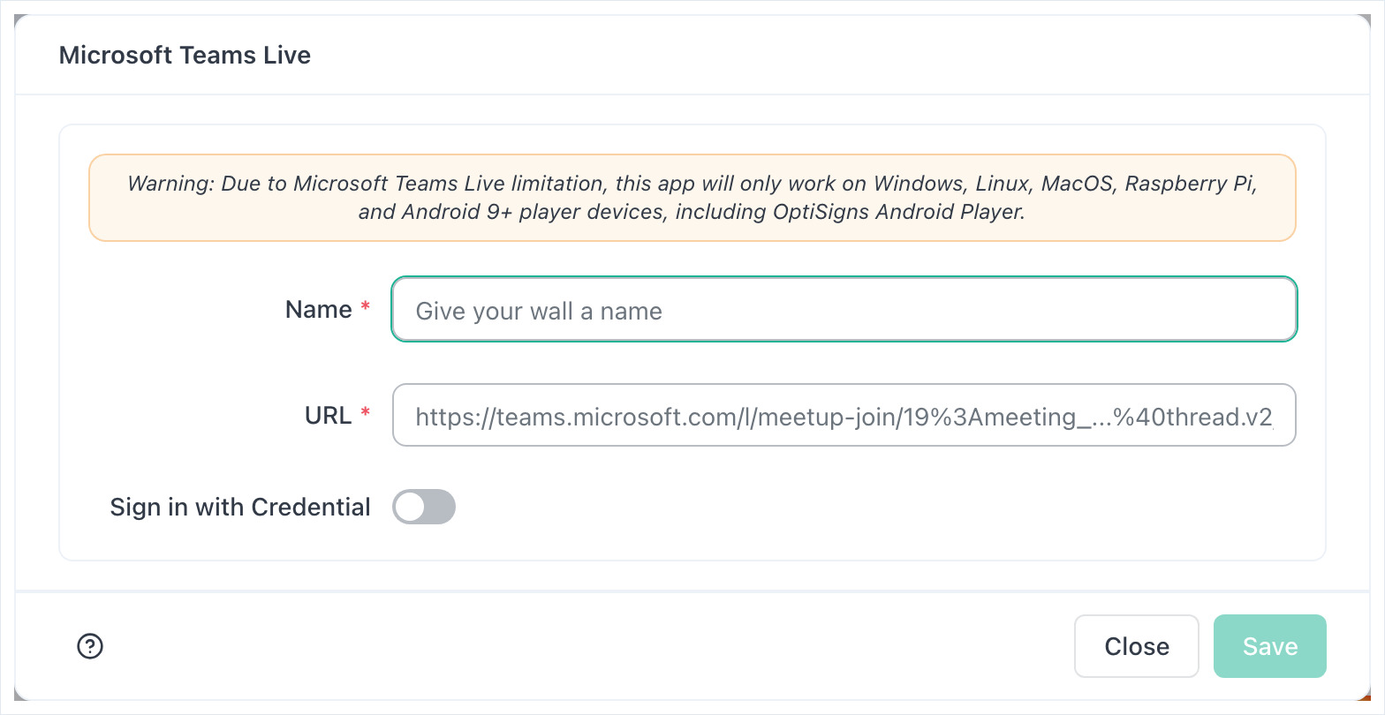1385x715 pixels.
Task: Select the Microsoft Teams Live title text
Action: (185, 55)
